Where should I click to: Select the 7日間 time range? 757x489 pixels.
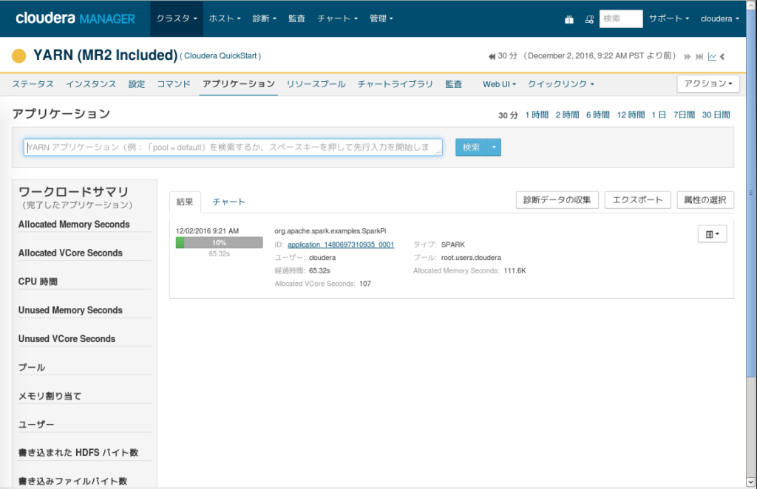684,114
